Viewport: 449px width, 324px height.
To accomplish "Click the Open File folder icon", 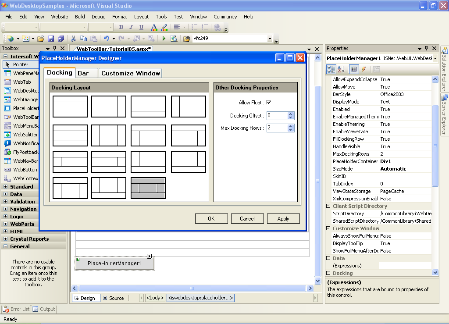I will tap(41, 39).
